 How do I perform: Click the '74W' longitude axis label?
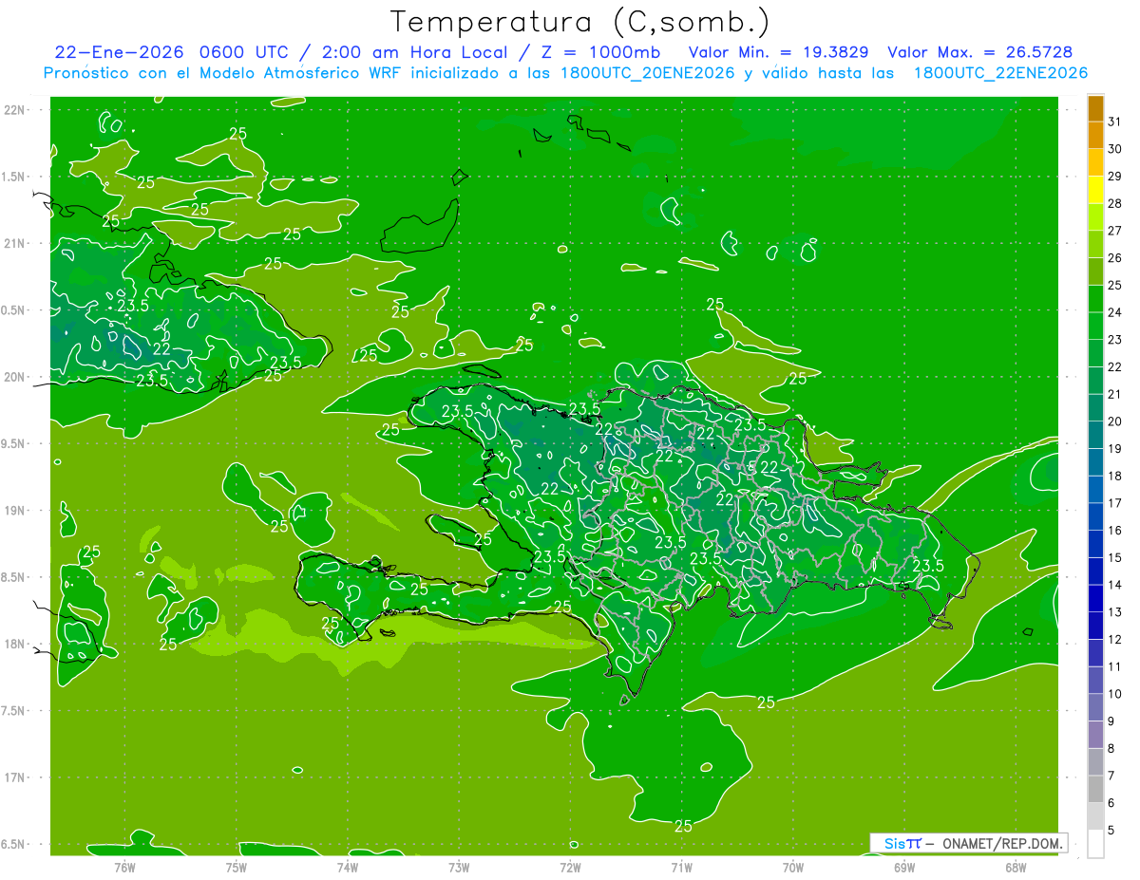click(x=348, y=868)
